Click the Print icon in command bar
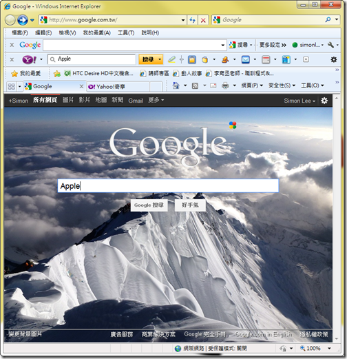The height and width of the screenshot is (359, 347). (225, 85)
